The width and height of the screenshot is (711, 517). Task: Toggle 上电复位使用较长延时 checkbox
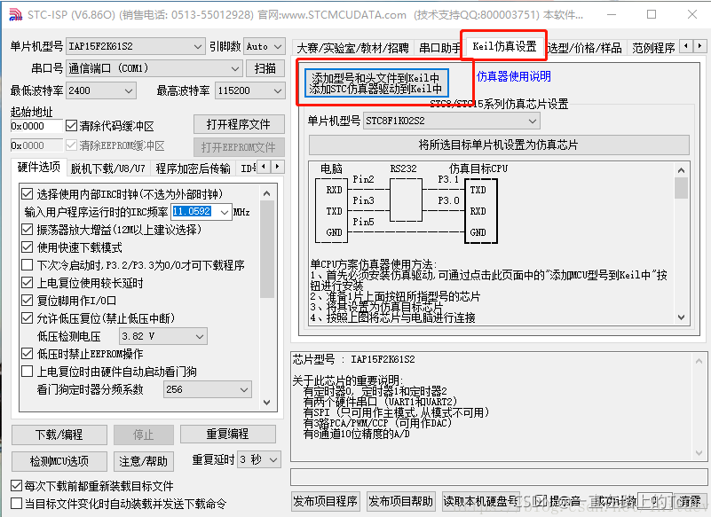[28, 283]
